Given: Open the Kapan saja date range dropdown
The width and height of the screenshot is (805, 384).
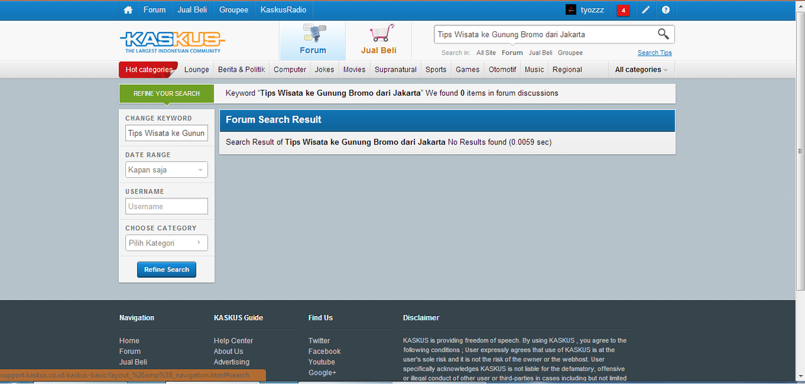Looking at the screenshot, I should coord(167,170).
